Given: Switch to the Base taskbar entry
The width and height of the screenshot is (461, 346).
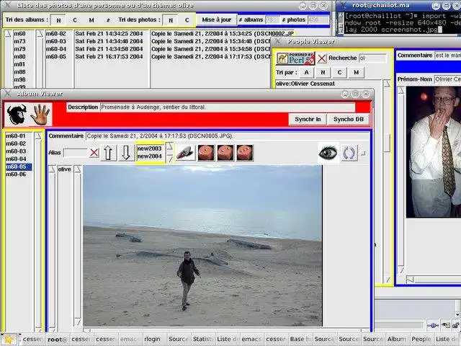Looking at the screenshot, I should 301,340.
